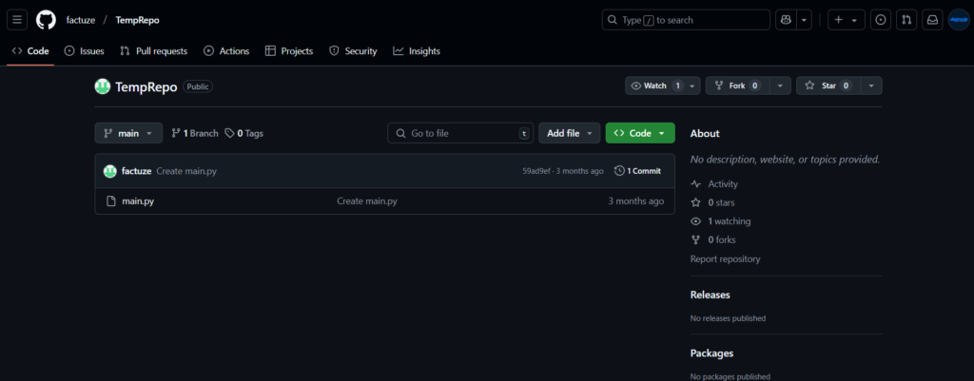Screen dimensions: 974x381
Task: Open pull requests icon in top bar
Action: 906,20
